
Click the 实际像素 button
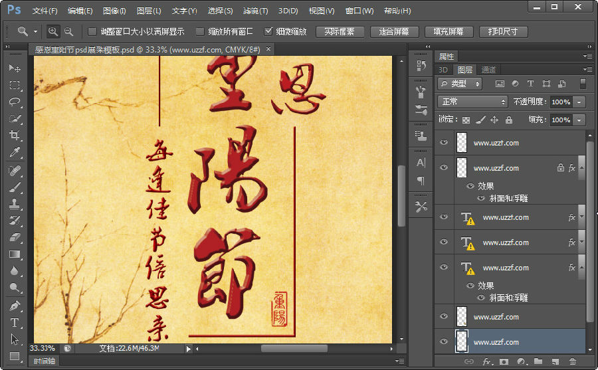point(340,31)
